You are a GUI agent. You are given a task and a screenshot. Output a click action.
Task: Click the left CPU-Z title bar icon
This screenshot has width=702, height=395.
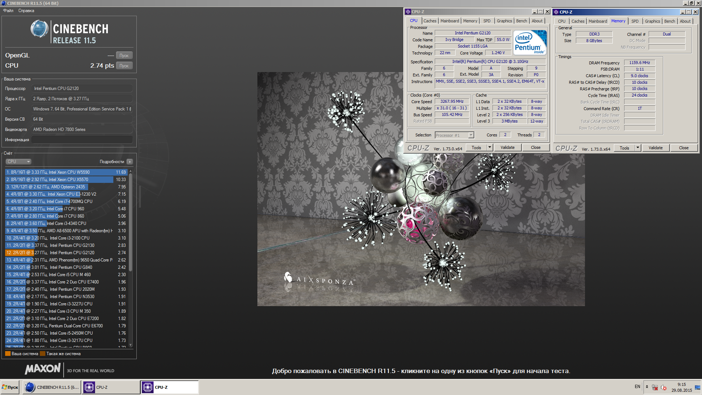(x=408, y=12)
